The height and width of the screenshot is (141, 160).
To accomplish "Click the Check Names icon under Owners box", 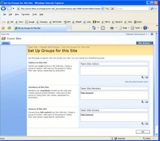I will (x=143, y=123).
